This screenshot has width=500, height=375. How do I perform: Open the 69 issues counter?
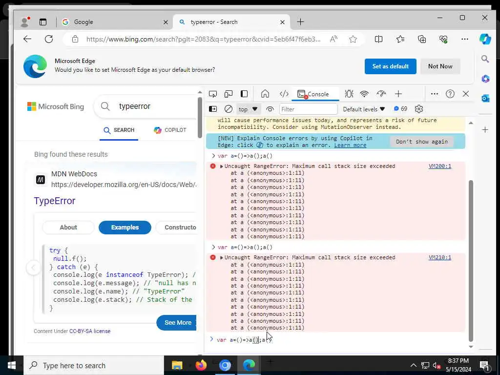(x=400, y=109)
